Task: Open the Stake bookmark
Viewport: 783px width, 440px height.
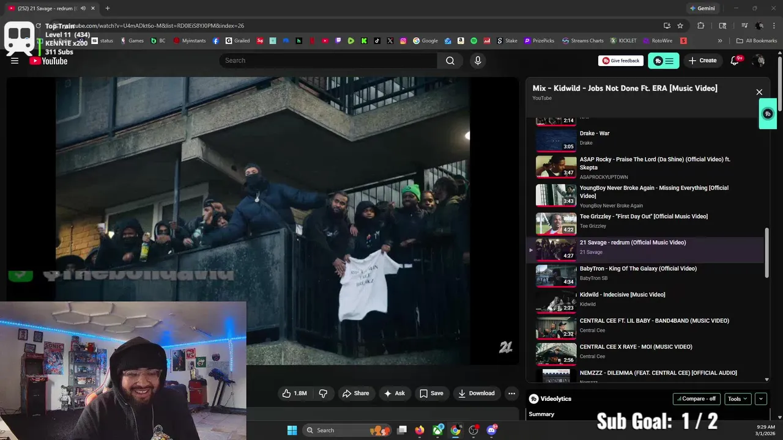Action: tap(507, 41)
